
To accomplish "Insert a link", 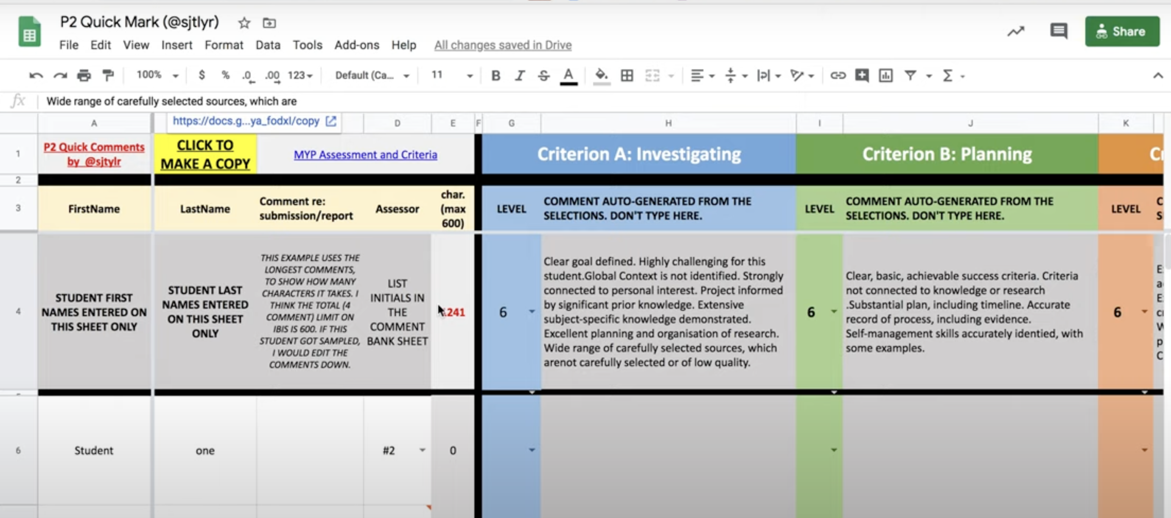I will point(838,76).
